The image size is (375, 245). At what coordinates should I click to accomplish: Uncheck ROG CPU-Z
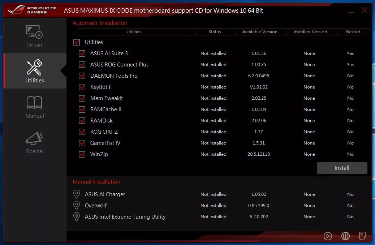[x=82, y=132]
